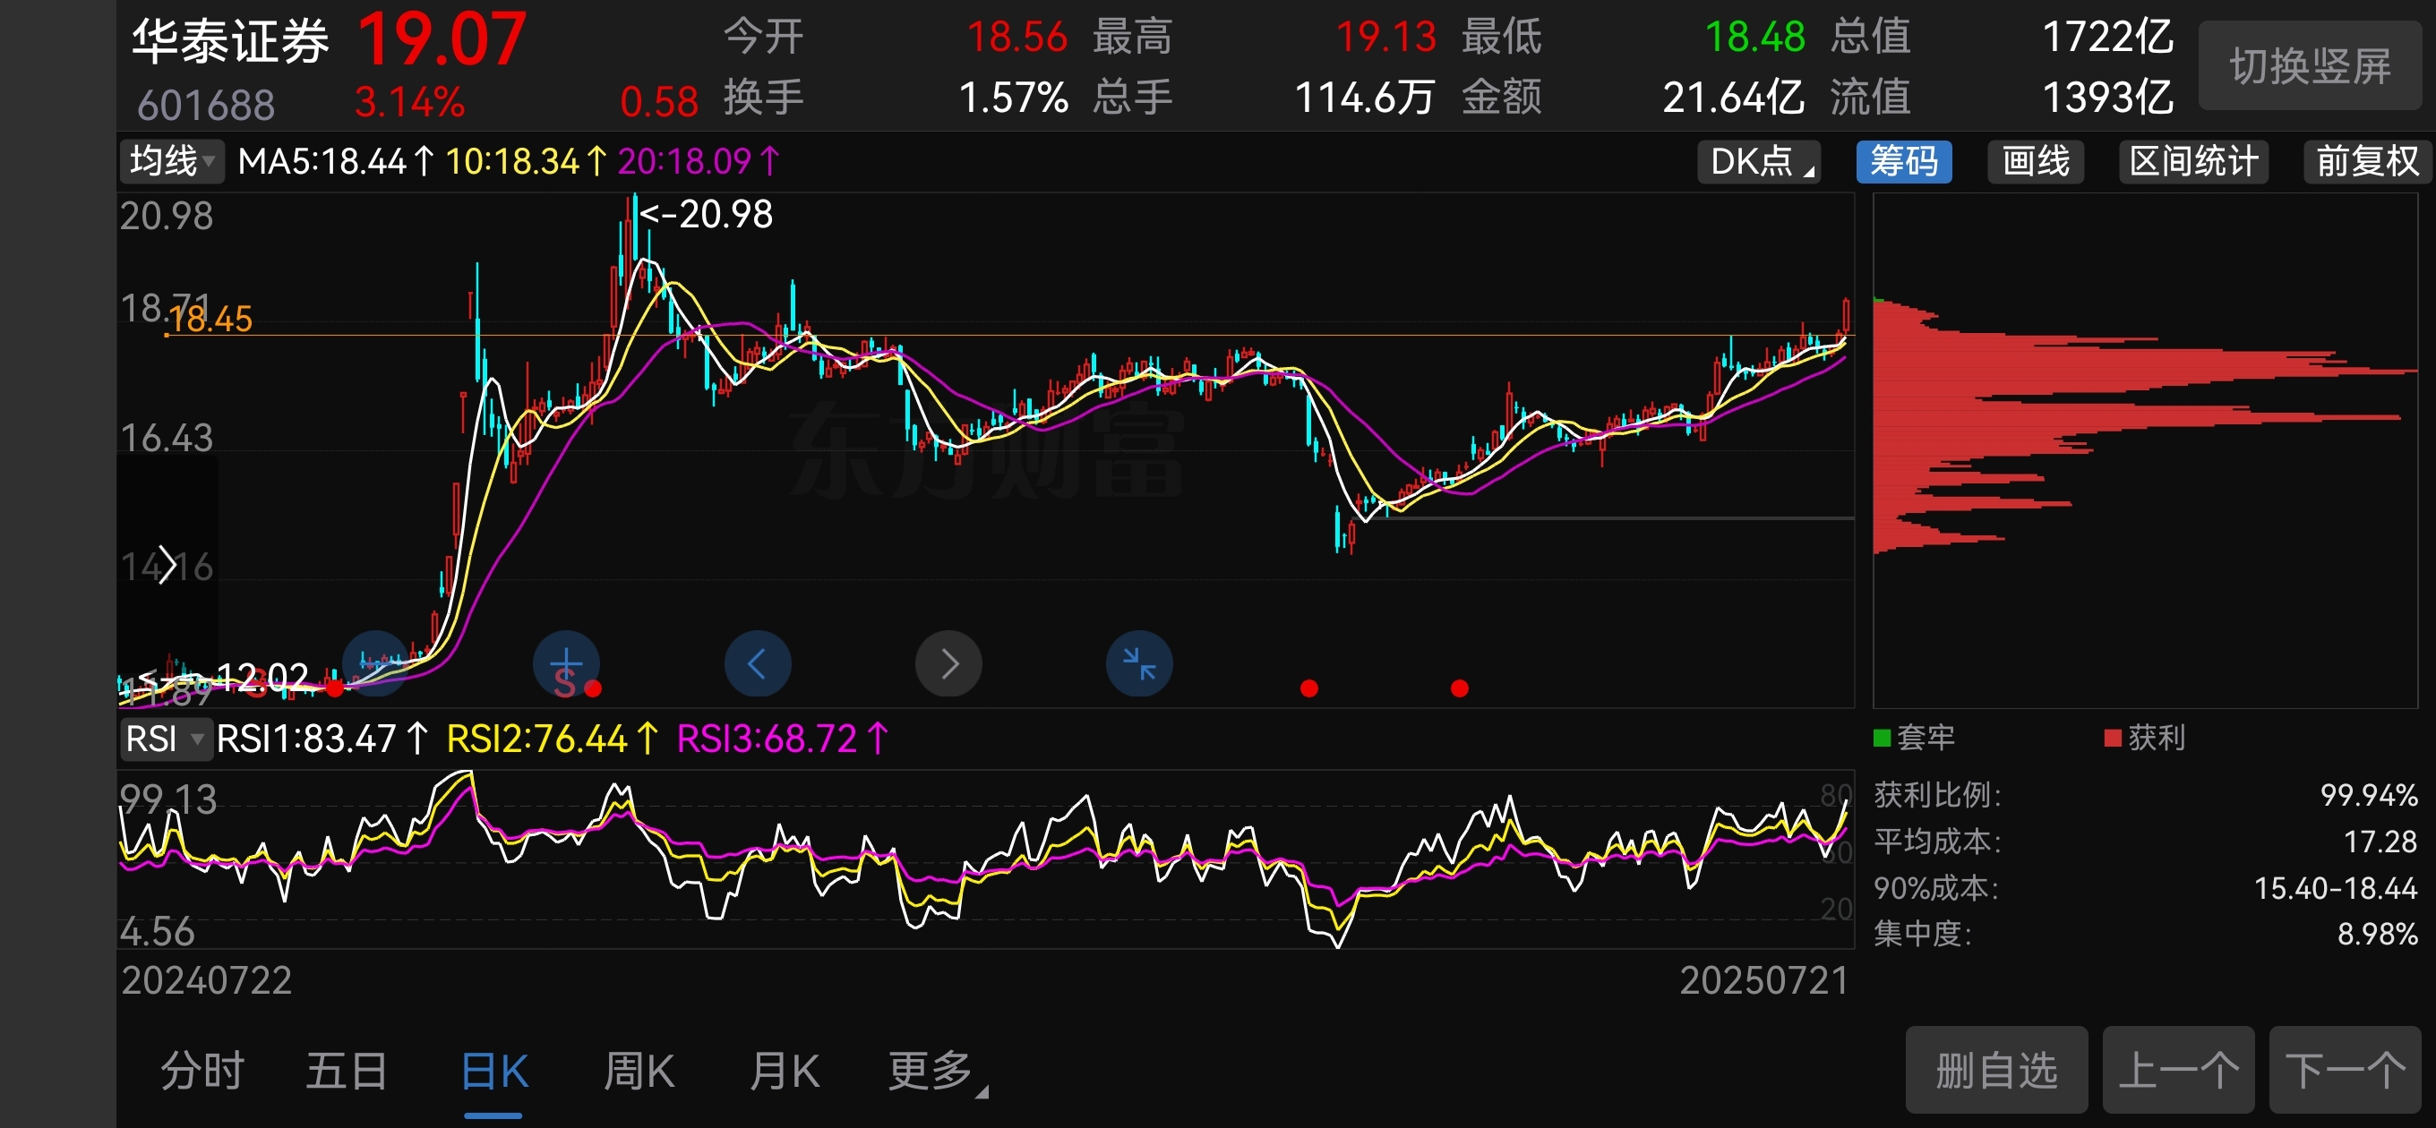Image resolution: width=2436 pixels, height=1128 pixels.
Task: Go to previous stock with 上一个
Action: click(2178, 1071)
